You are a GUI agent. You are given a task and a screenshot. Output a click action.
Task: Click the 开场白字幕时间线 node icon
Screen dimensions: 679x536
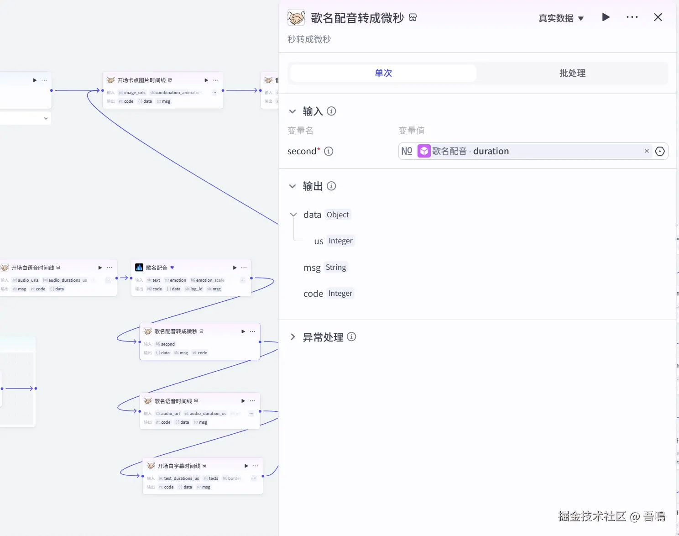(x=151, y=466)
